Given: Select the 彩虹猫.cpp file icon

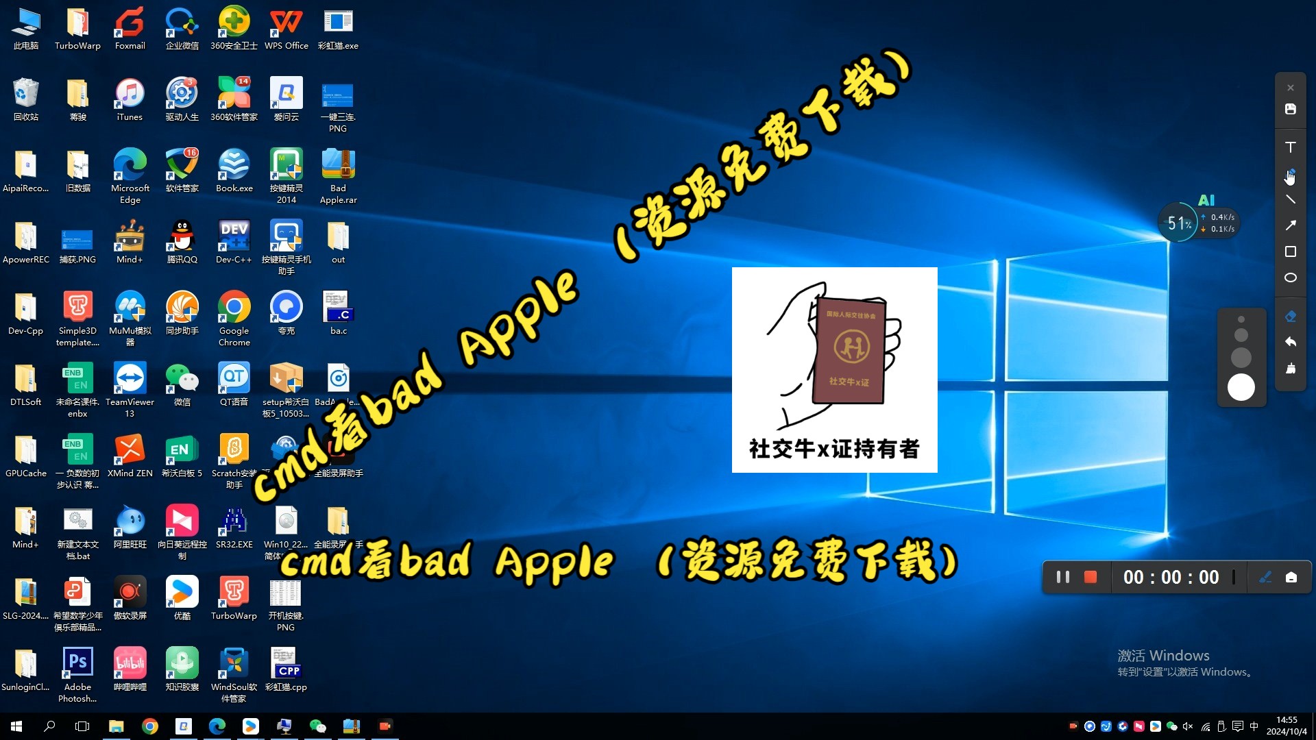Looking at the screenshot, I should [x=286, y=670].
